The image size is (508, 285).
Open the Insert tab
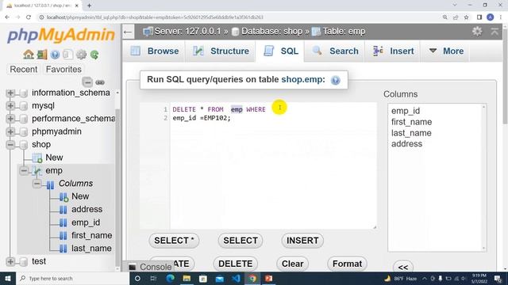tap(393, 51)
